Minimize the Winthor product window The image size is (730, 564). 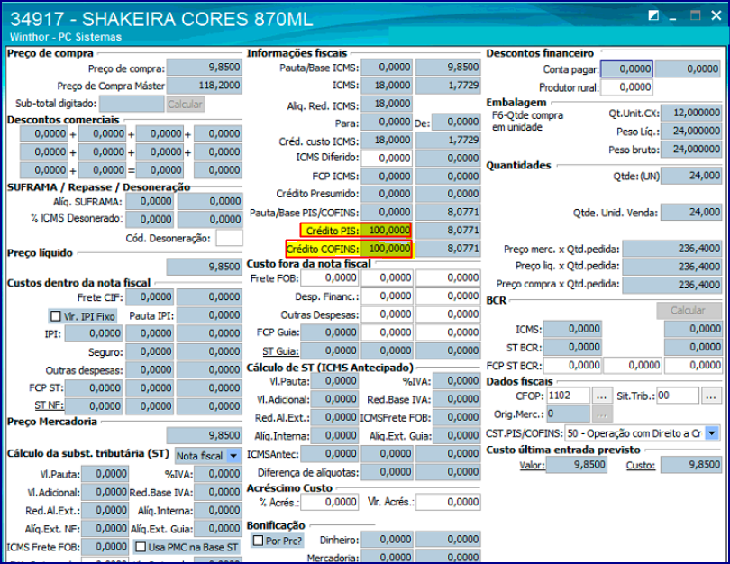[x=672, y=17]
